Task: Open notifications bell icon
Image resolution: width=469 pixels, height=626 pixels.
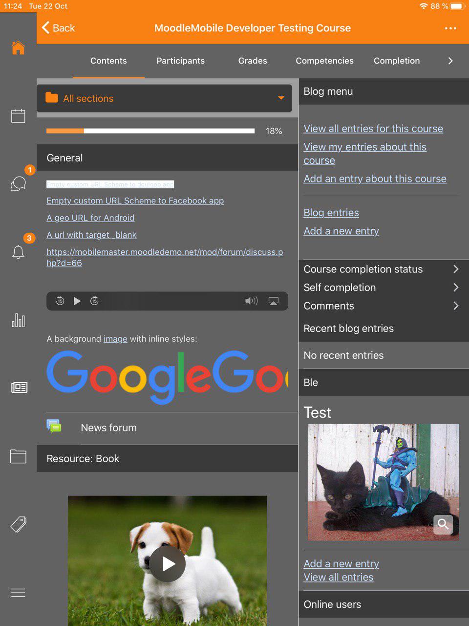Action: (x=18, y=252)
